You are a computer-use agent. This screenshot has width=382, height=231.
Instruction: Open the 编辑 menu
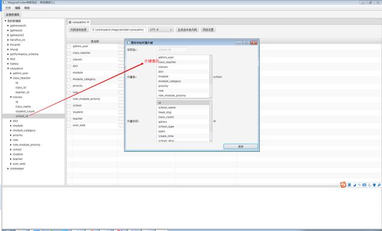17,8
